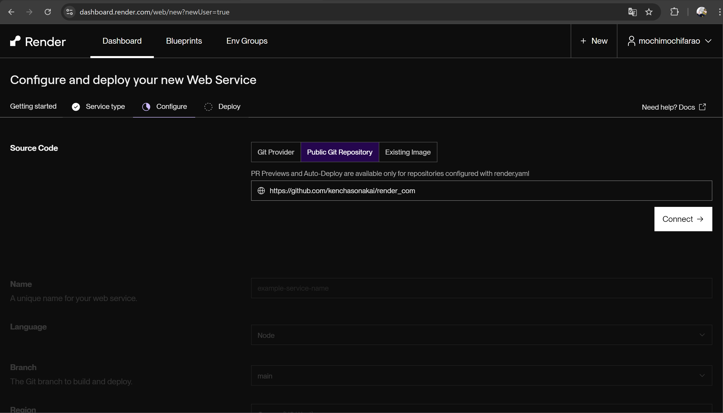Open the Blueprints tab
723x413 pixels.
(184, 41)
